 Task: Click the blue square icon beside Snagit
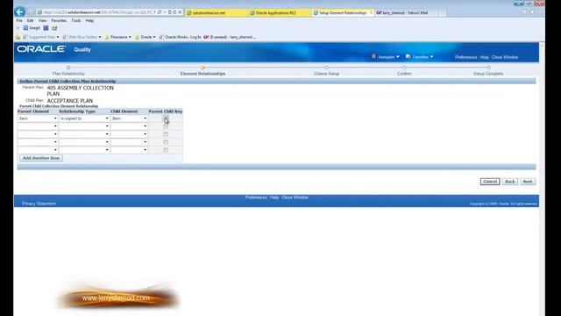point(46,28)
